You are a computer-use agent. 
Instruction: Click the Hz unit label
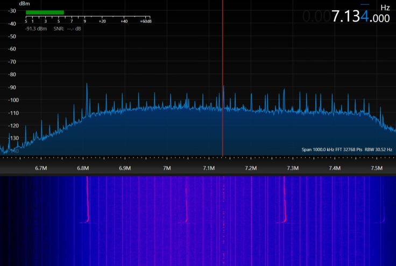pos(385,8)
